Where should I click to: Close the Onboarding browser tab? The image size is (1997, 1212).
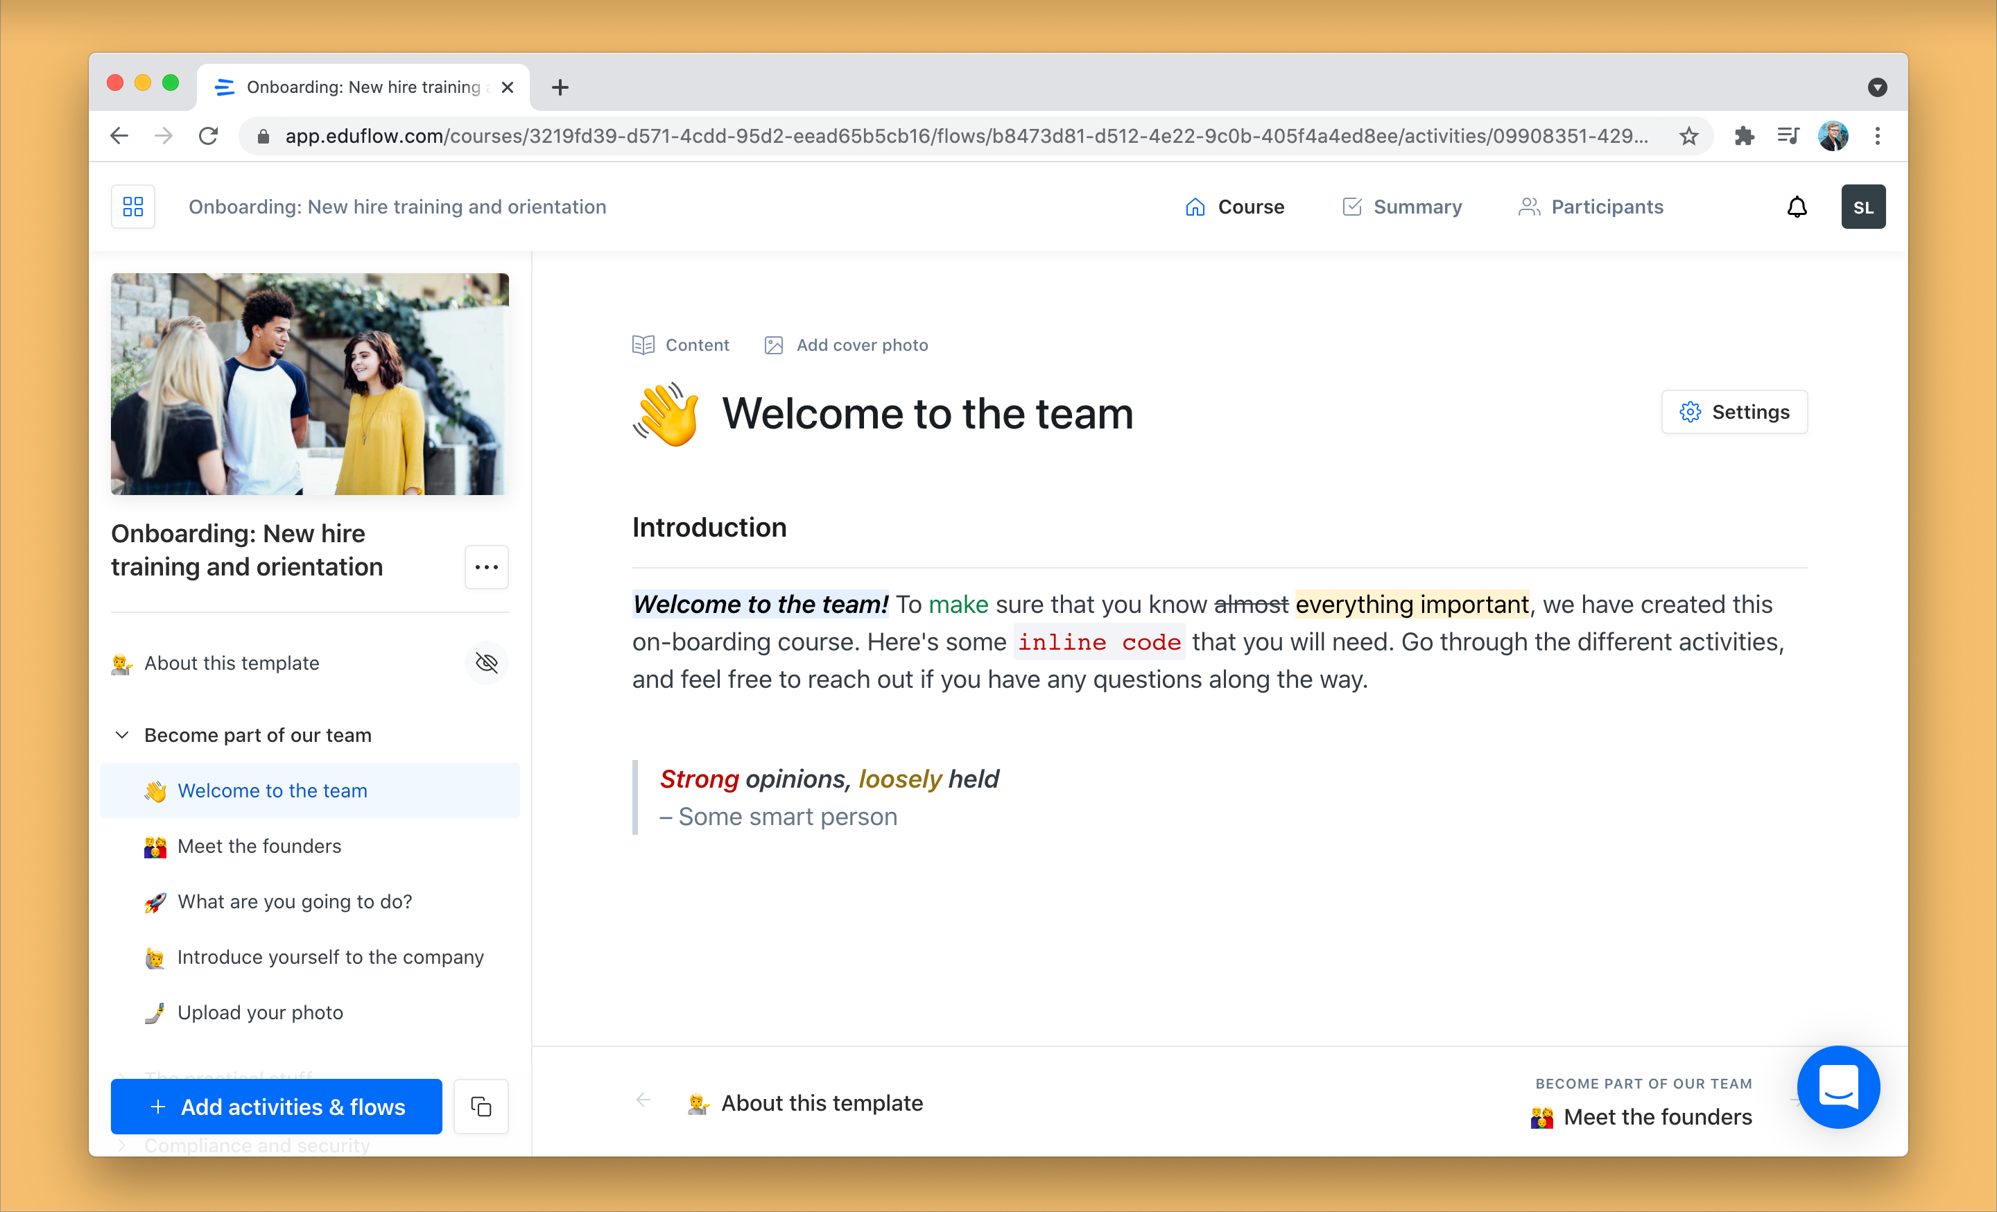(508, 87)
